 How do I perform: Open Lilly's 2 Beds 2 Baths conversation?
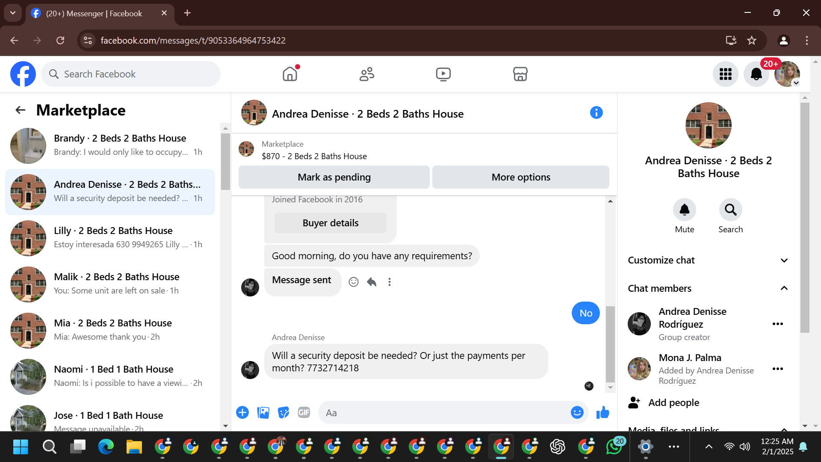pyautogui.click(x=110, y=238)
